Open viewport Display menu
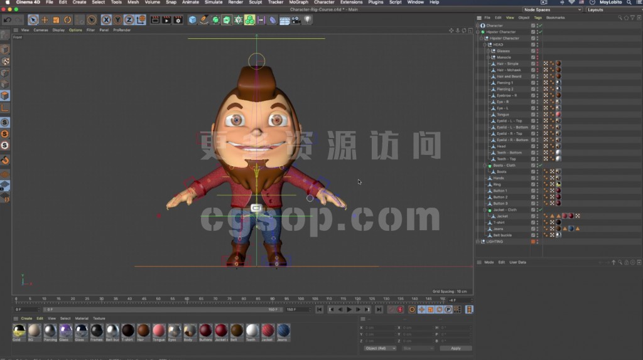Screen dimensions: 643x360 pos(58,30)
